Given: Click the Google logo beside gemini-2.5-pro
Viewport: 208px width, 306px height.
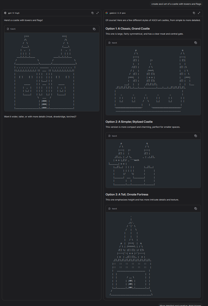Looking at the screenshot, I should [x=107, y=13].
